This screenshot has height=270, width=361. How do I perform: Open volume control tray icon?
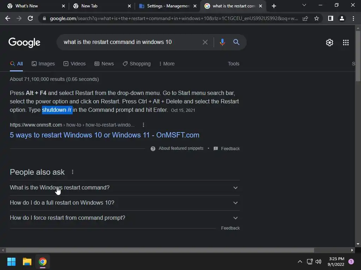[x=318, y=262]
